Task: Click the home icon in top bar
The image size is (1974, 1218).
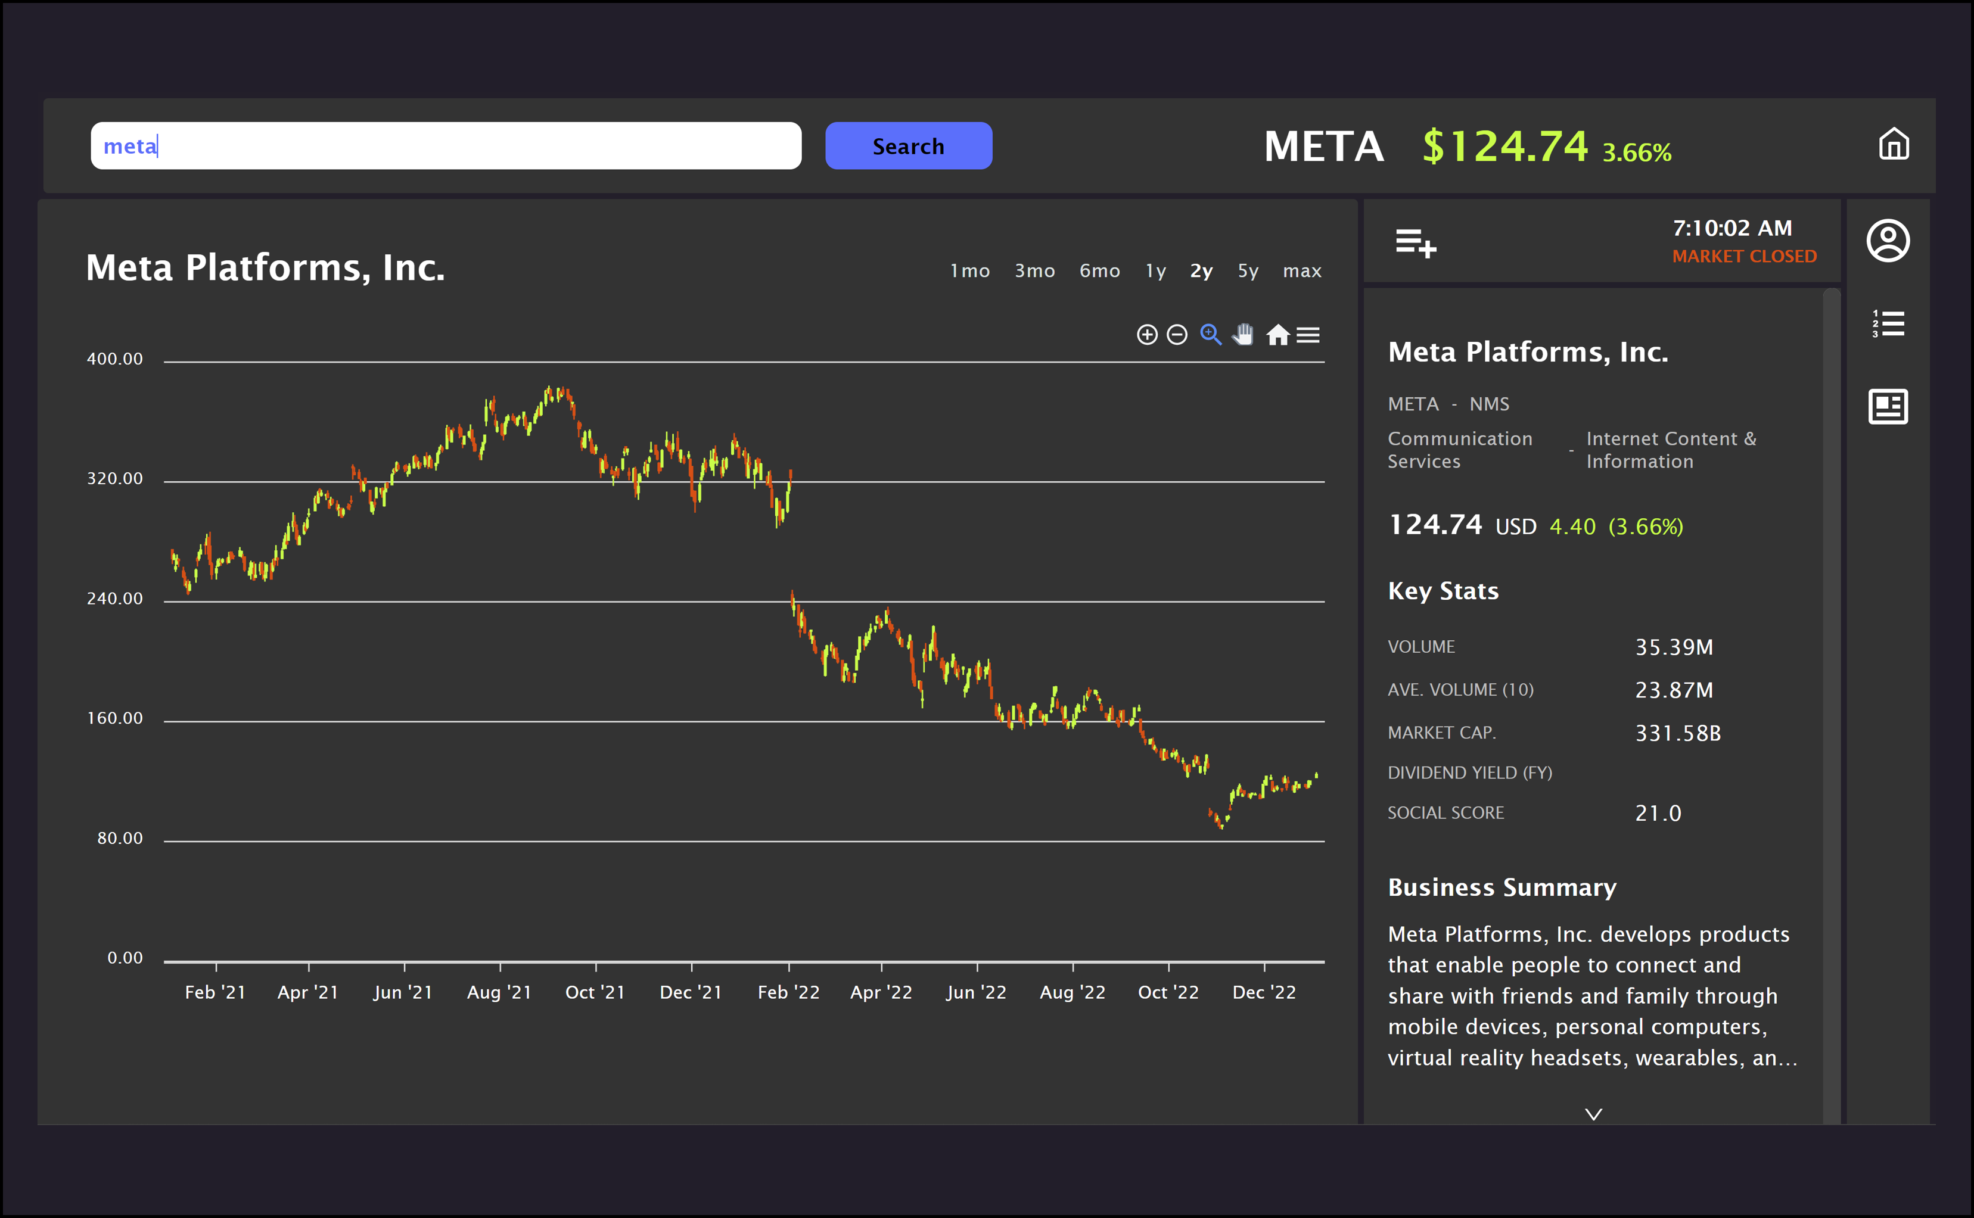Action: (1894, 145)
